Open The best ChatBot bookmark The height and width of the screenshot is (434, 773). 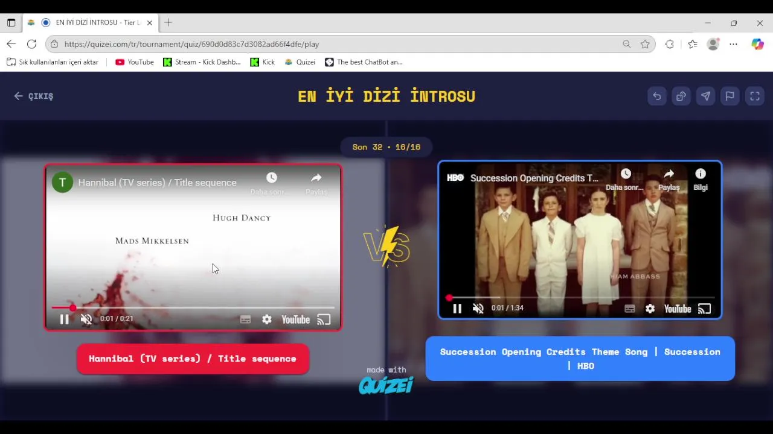(364, 62)
